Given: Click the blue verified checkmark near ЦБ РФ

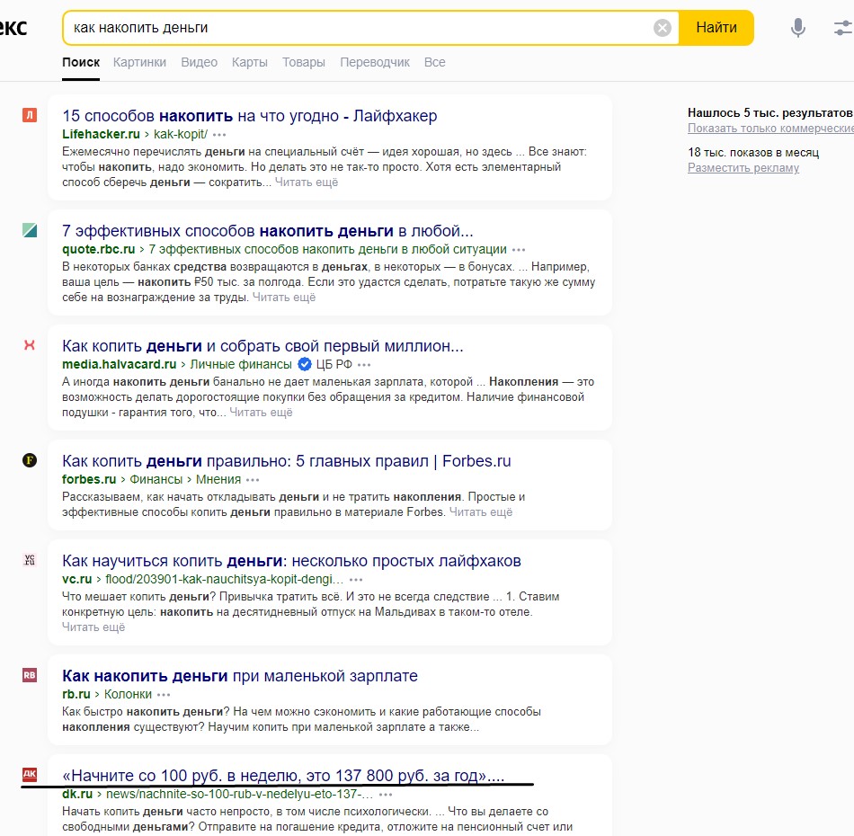Looking at the screenshot, I should tap(305, 364).
